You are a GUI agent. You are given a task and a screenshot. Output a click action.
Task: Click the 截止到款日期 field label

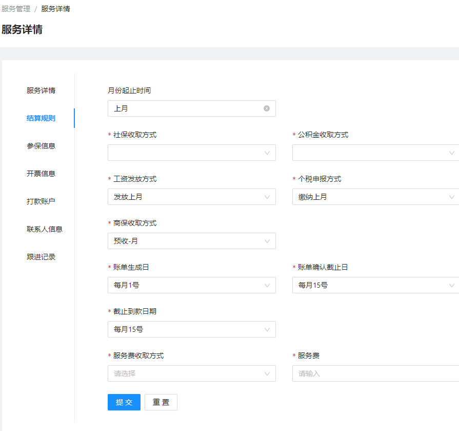135,311
